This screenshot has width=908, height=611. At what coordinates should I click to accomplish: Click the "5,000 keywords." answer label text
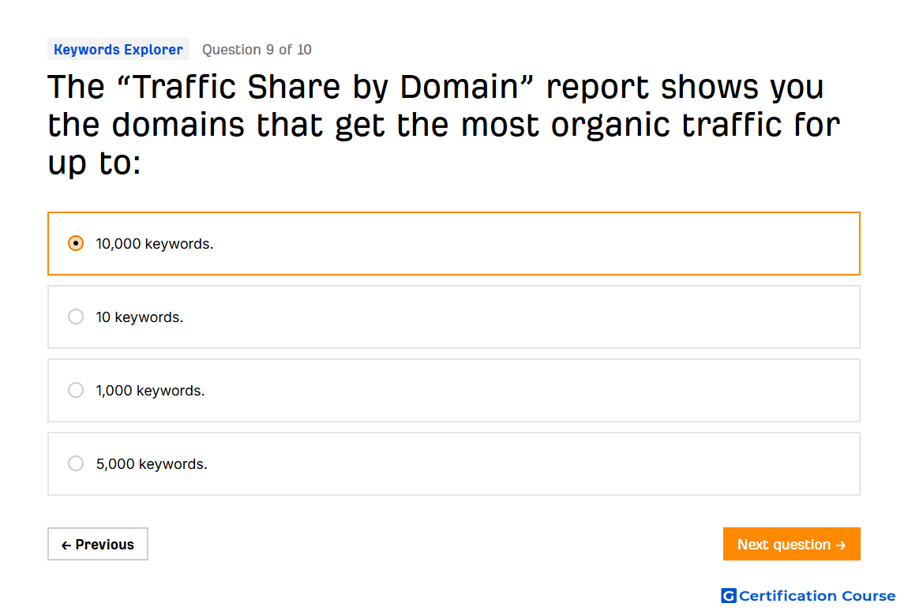152,464
